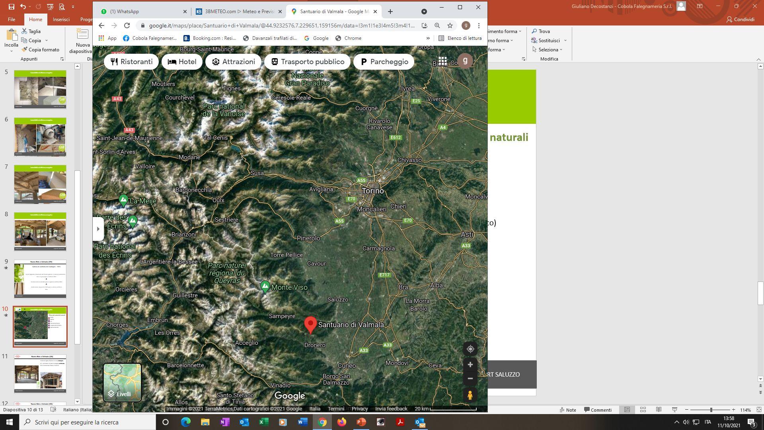764x430 pixels.
Task: Reload the Google Maps page
Action: pos(127,25)
